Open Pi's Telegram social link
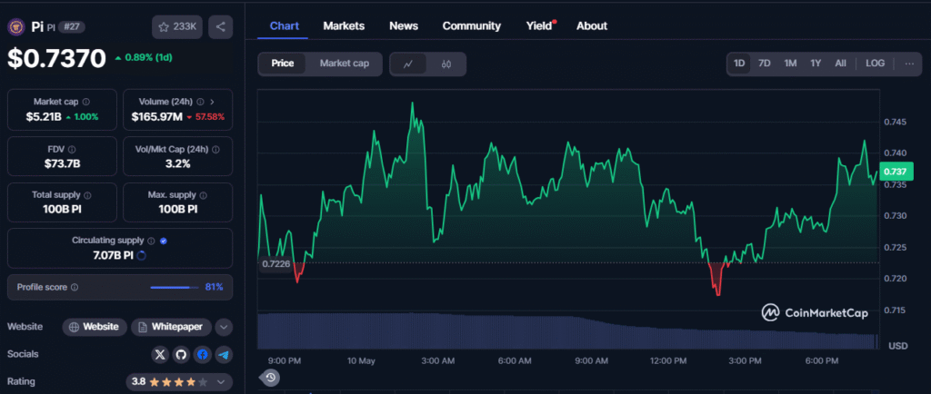The height and width of the screenshot is (394, 931). point(224,354)
